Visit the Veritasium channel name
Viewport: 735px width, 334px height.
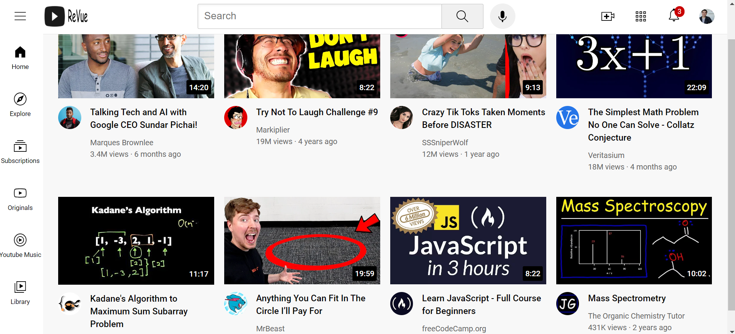[606, 155]
